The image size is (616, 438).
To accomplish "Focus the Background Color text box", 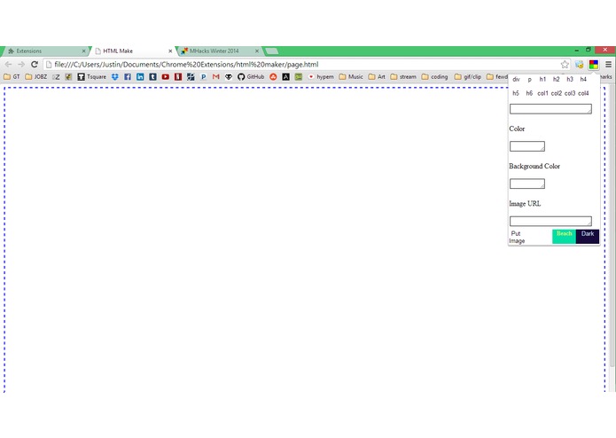I will pos(527,184).
